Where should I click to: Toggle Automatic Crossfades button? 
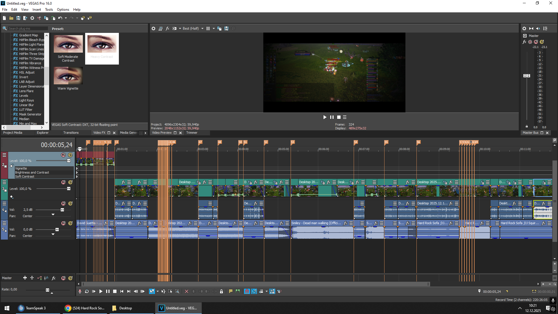(x=254, y=291)
